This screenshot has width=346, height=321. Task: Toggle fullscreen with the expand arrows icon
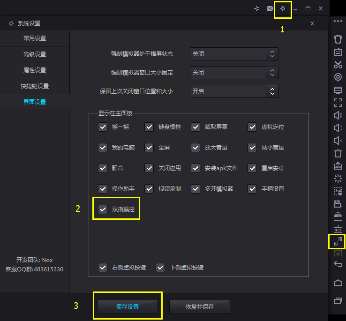(338, 103)
